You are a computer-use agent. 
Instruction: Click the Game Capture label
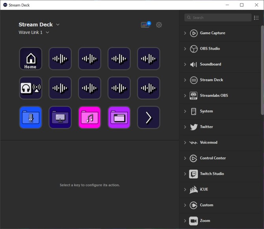(x=212, y=33)
